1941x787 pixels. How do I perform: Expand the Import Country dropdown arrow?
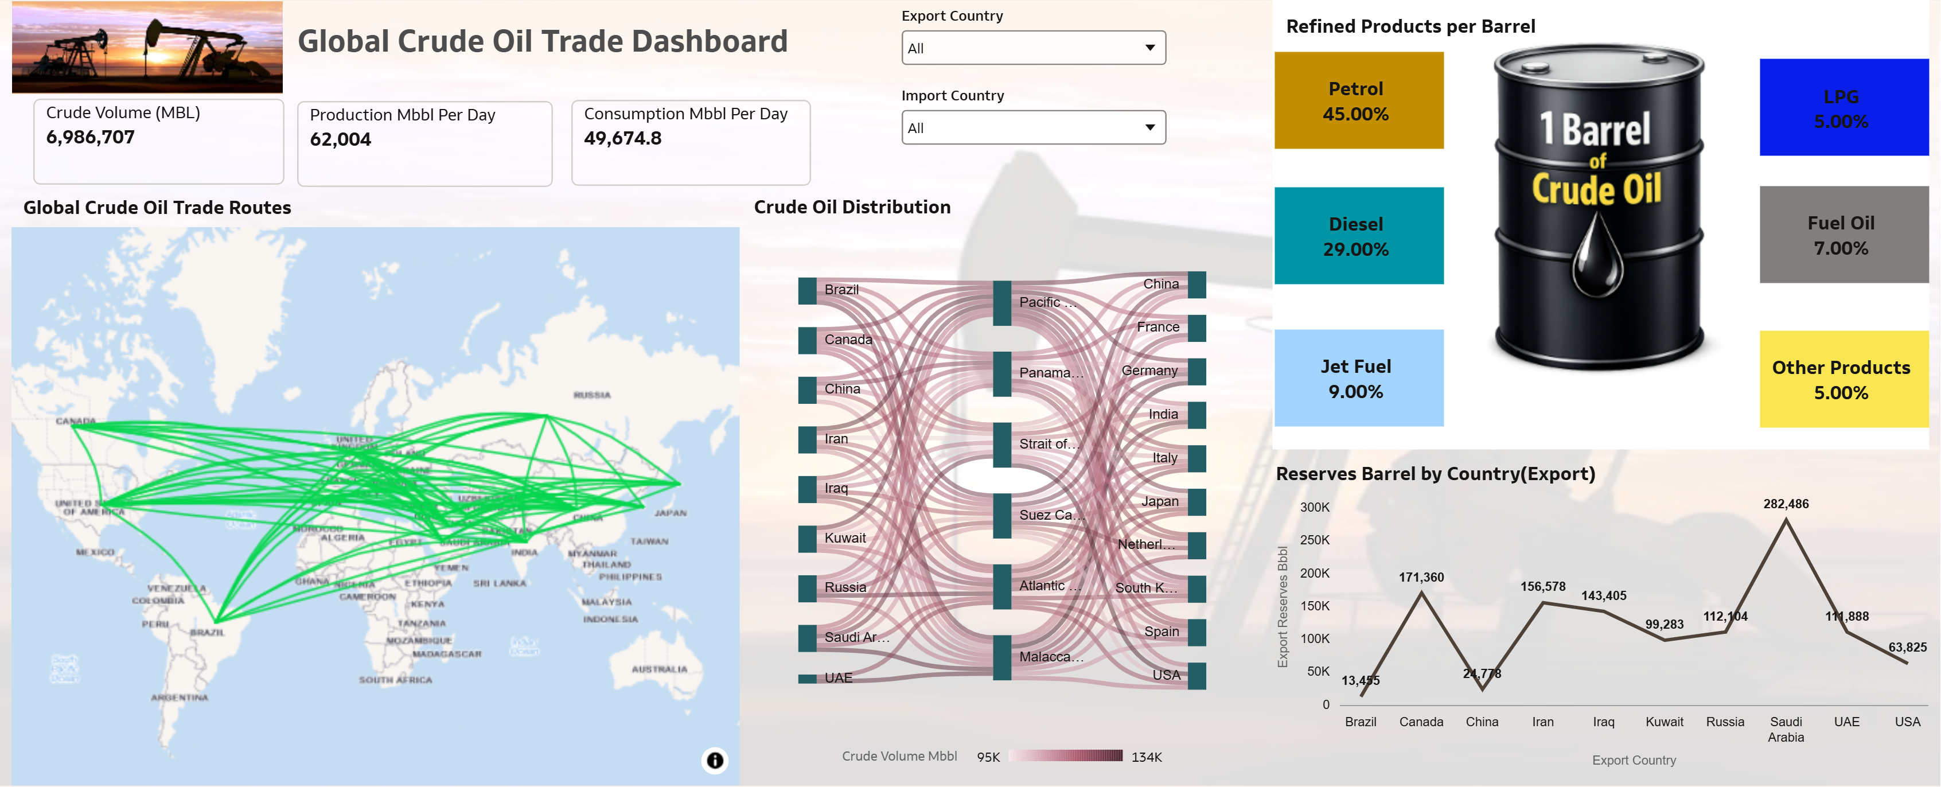click(x=1149, y=127)
